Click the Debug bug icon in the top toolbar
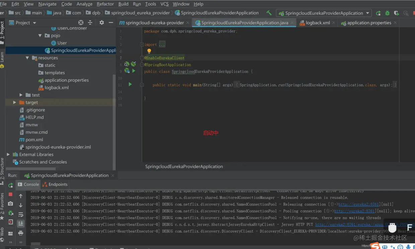Screen dimensions: 415x249 click(387, 13)
